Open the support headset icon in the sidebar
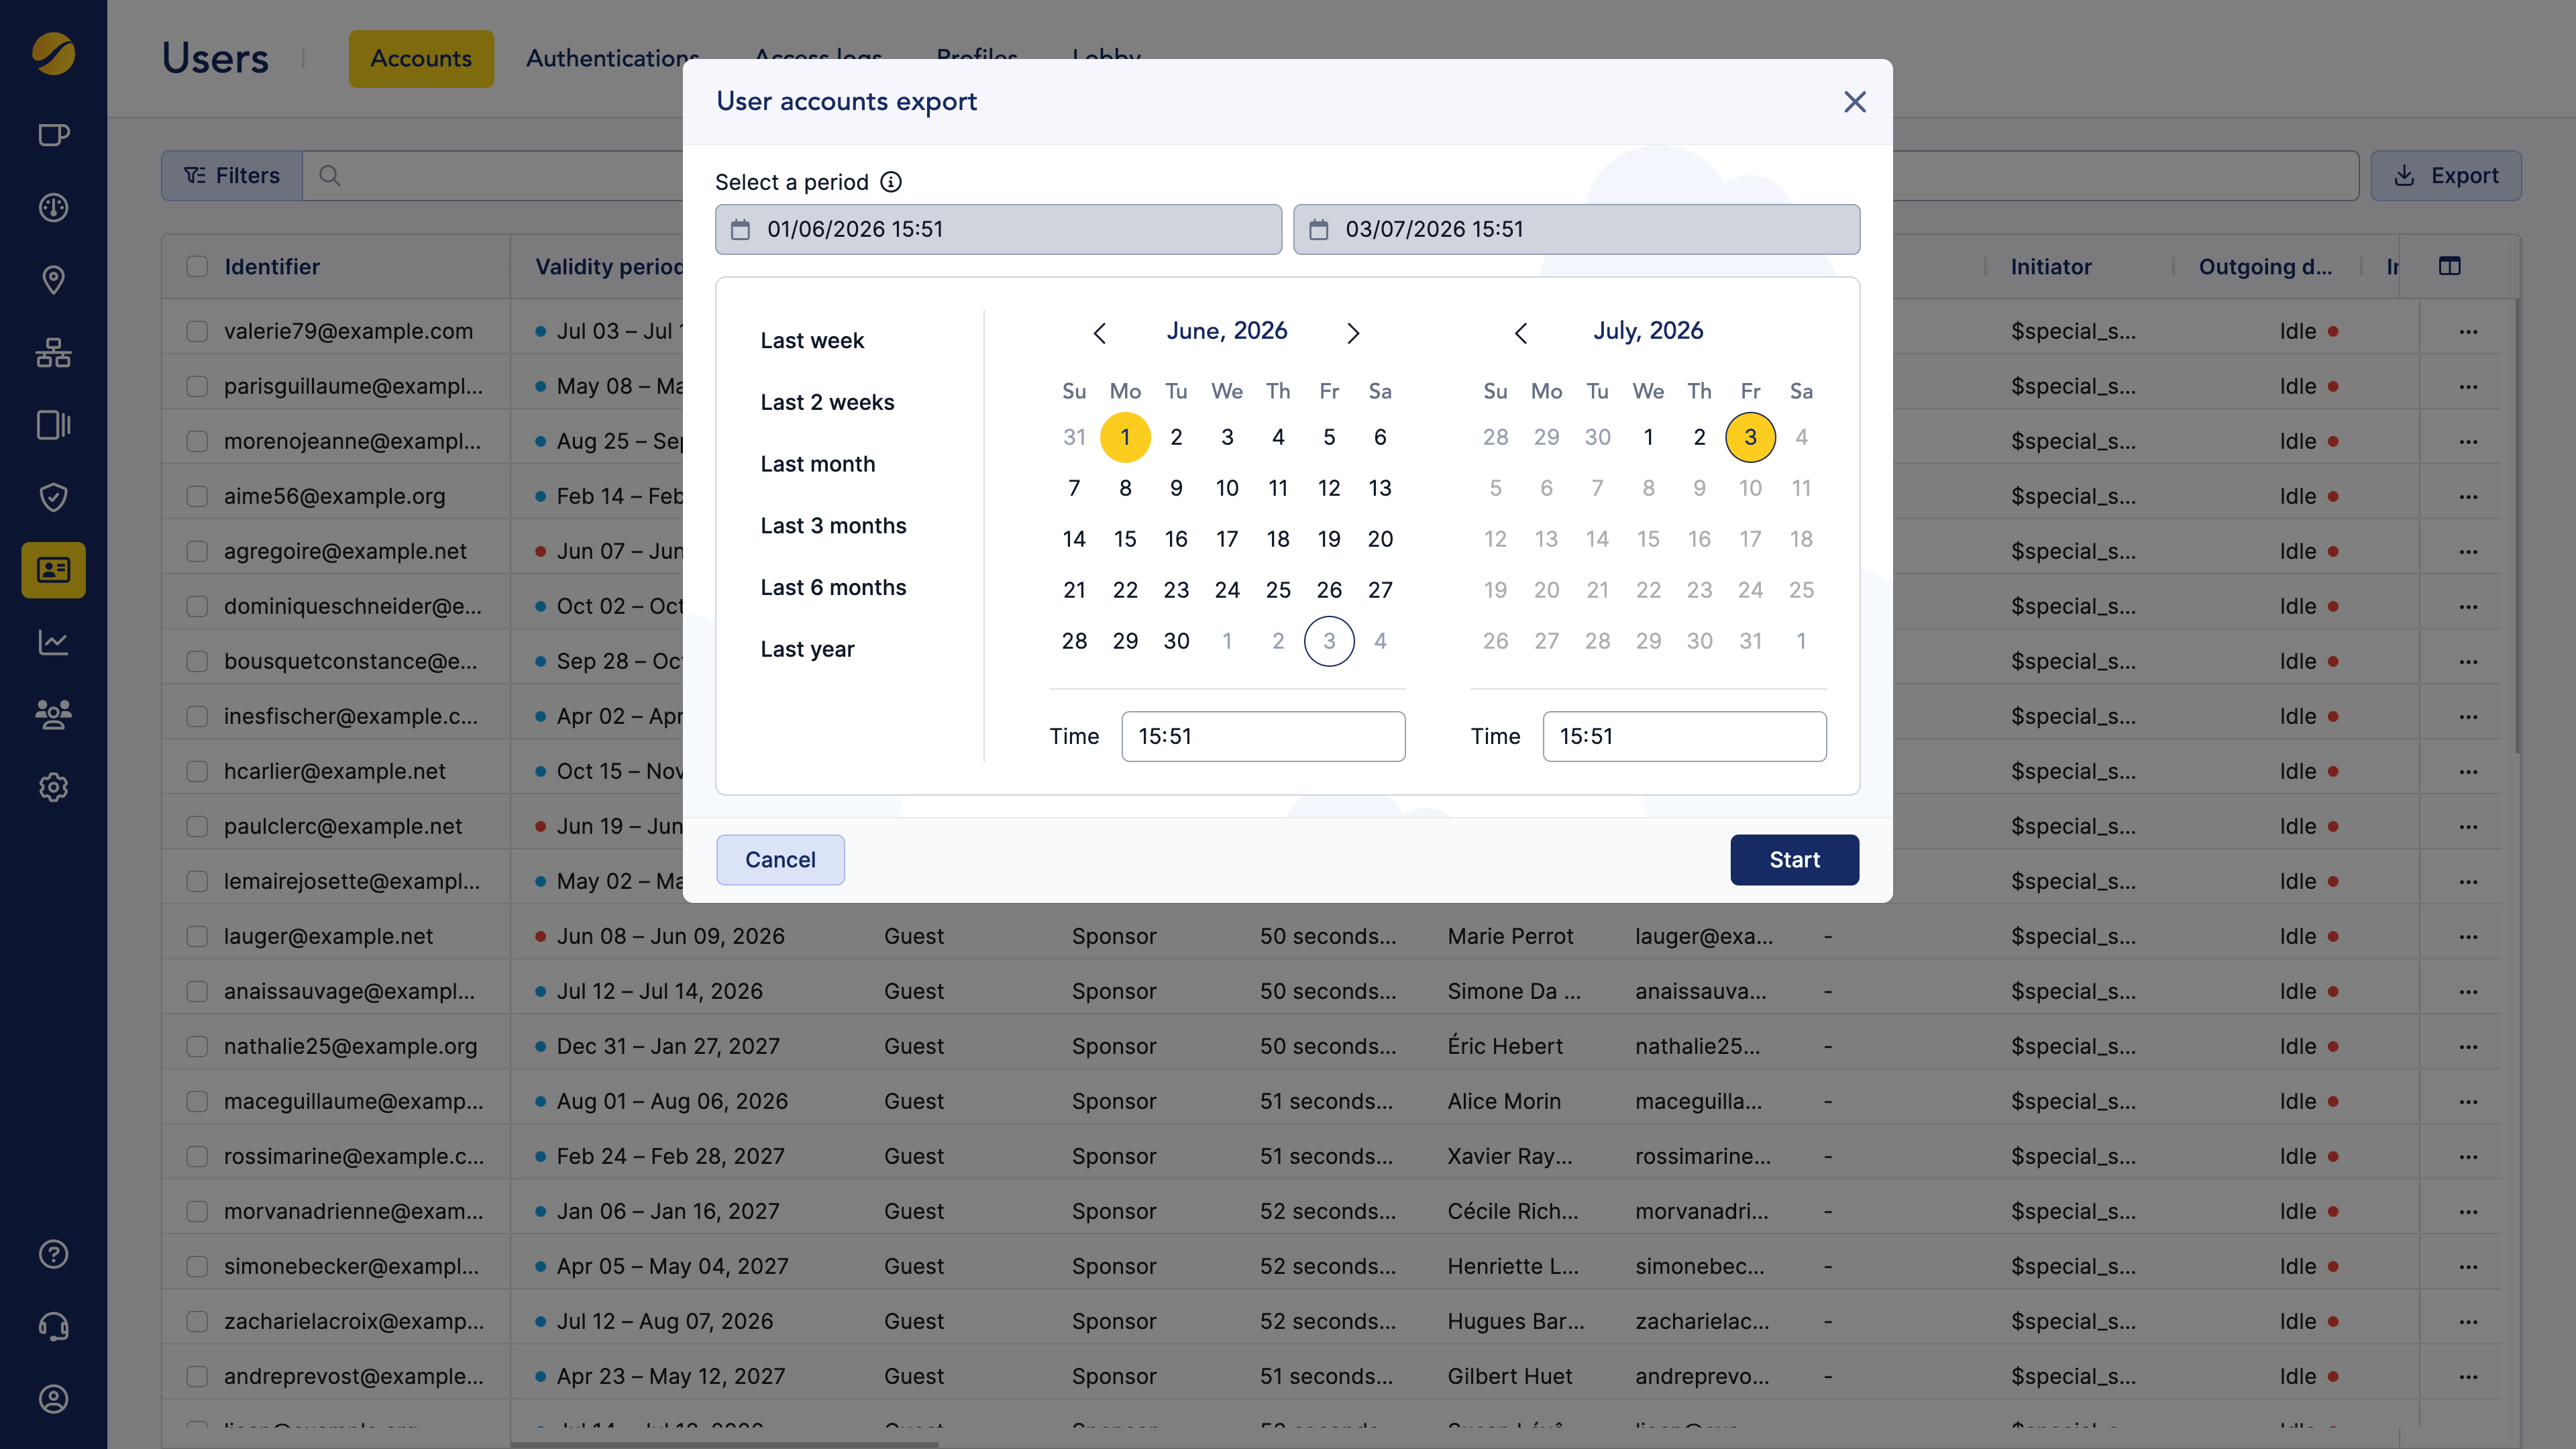 53,1326
